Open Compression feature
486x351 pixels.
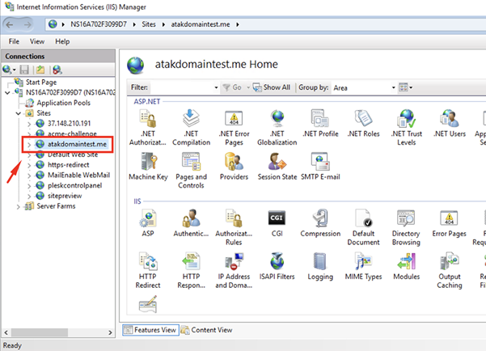click(x=320, y=223)
